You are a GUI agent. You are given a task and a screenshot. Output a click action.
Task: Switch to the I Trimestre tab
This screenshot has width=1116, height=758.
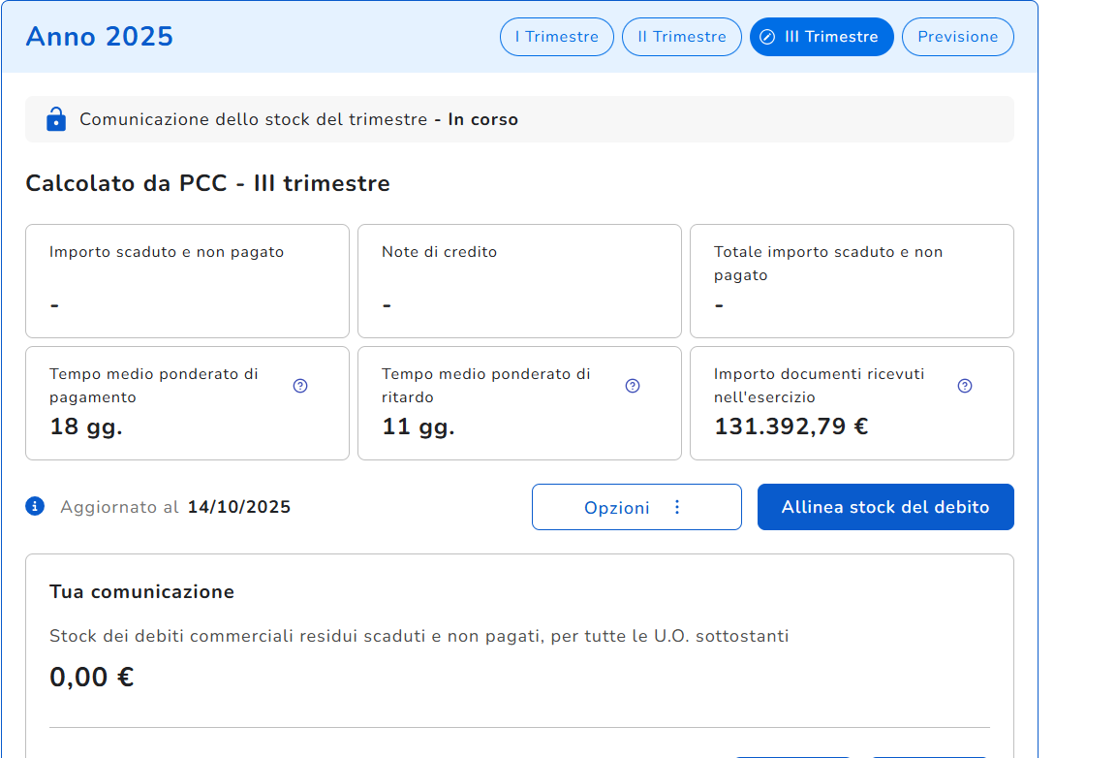pos(556,37)
